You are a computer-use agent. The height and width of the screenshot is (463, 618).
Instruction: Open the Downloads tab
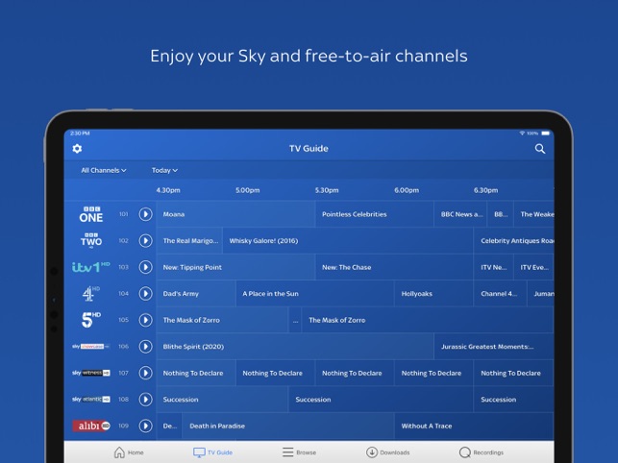(388, 452)
